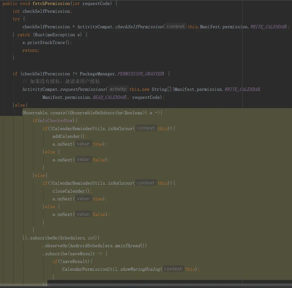Click PackageManager class name
The width and height of the screenshot is (292, 288).
(x=97, y=74)
